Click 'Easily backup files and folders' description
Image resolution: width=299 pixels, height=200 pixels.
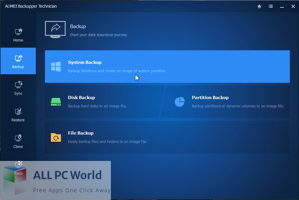[108, 142]
